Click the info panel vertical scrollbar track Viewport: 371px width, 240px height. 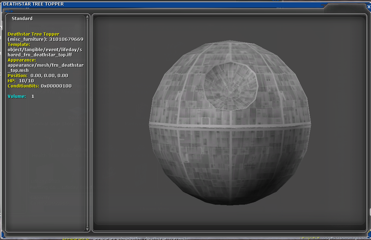[x=87, y=123]
